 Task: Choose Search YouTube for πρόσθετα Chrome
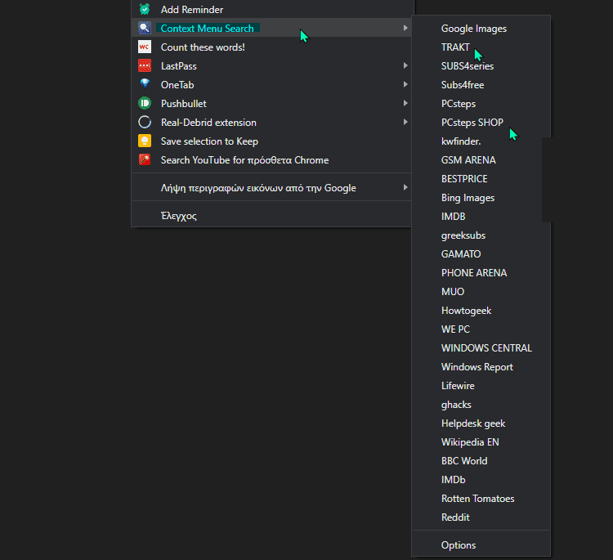pyautogui.click(x=271, y=160)
